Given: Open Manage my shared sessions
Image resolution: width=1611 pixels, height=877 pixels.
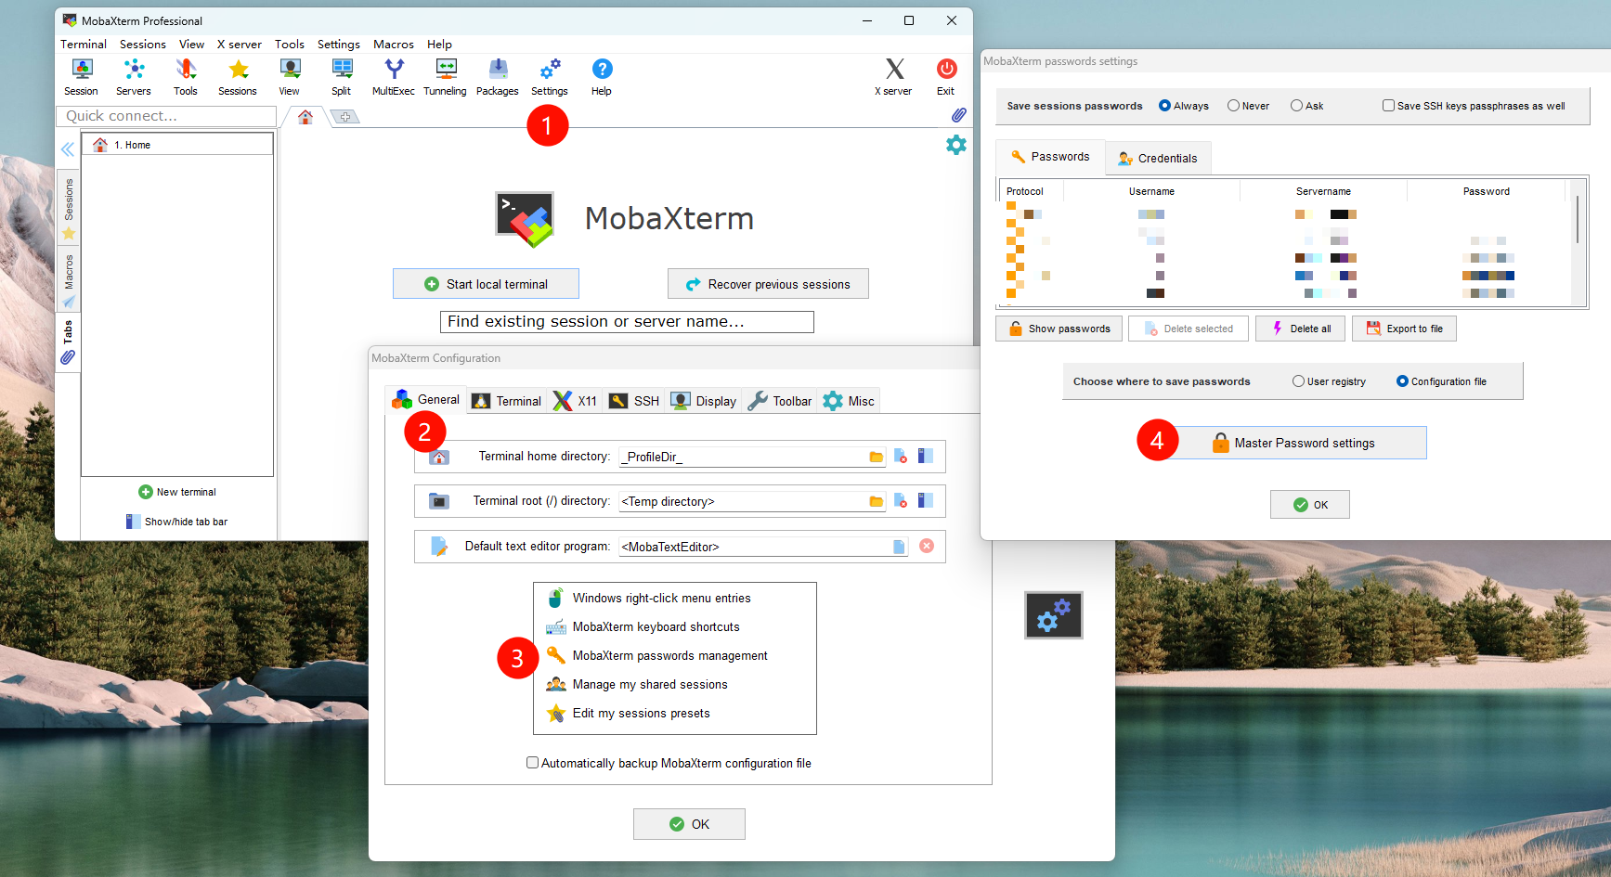Looking at the screenshot, I should pos(637,685).
